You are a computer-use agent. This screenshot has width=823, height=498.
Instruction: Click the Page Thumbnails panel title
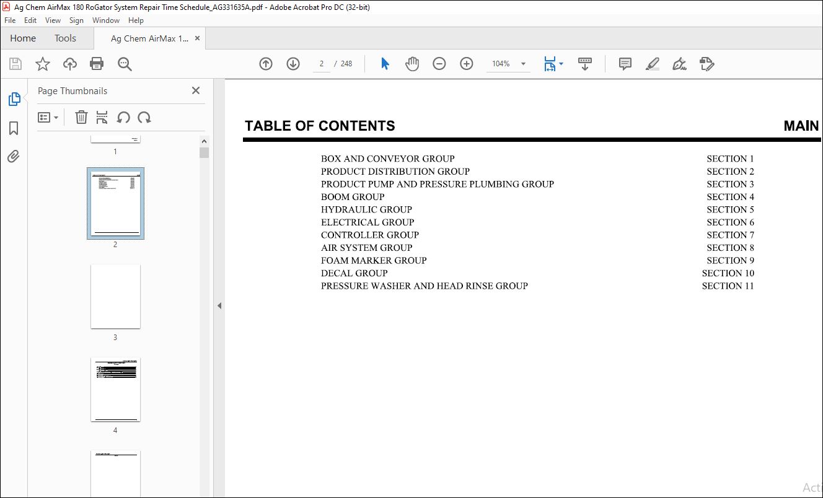pos(73,90)
